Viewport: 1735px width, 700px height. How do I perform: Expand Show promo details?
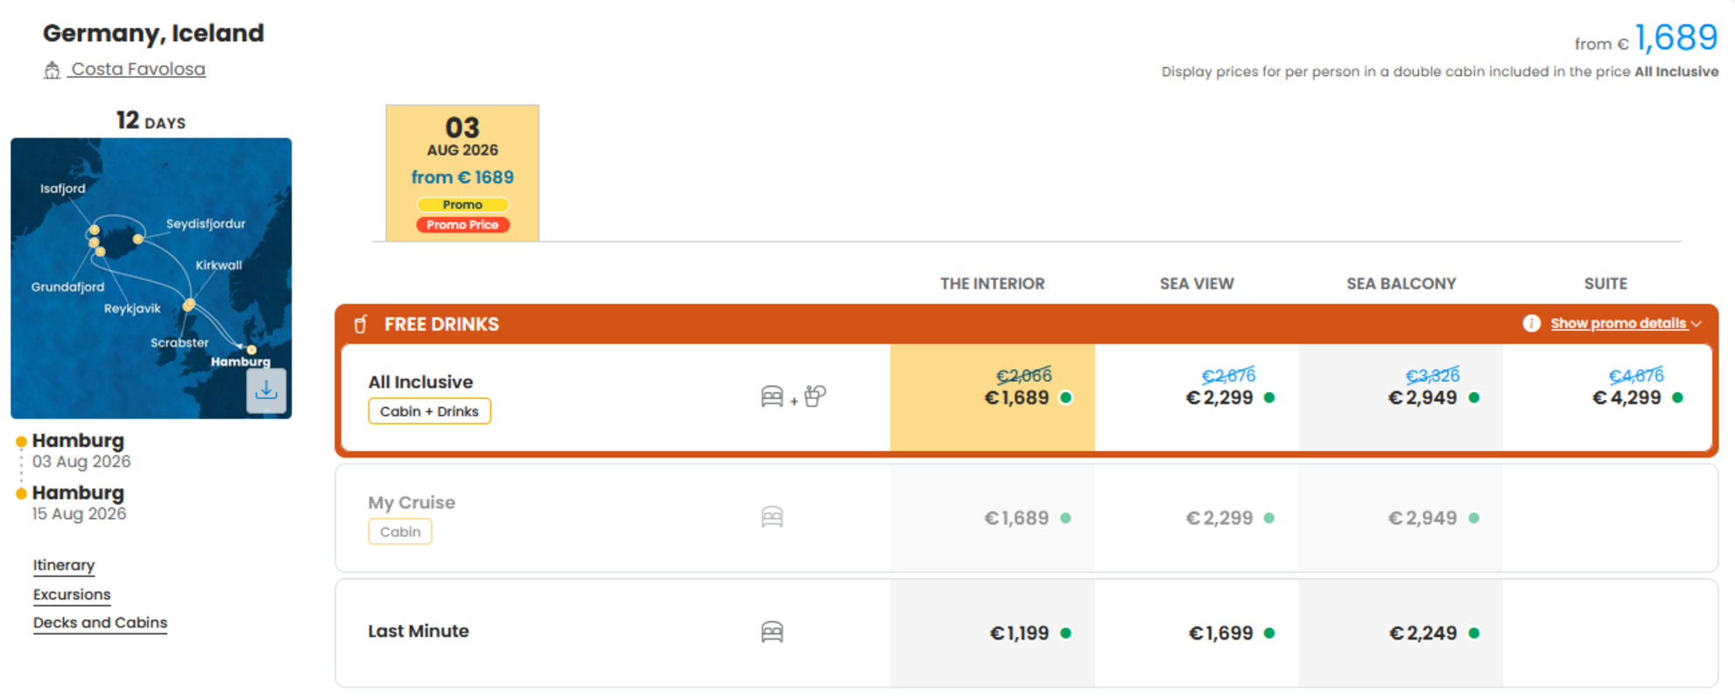click(1618, 324)
